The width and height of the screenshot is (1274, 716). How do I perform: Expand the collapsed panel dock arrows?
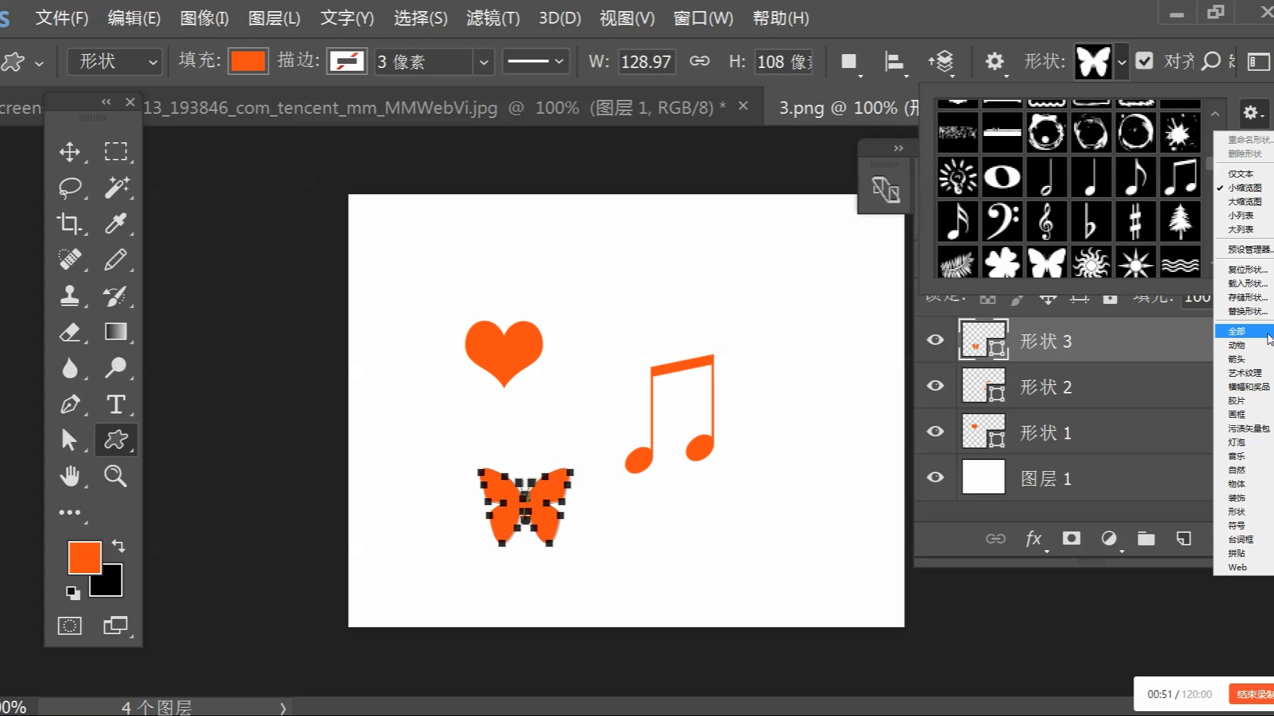click(x=898, y=148)
